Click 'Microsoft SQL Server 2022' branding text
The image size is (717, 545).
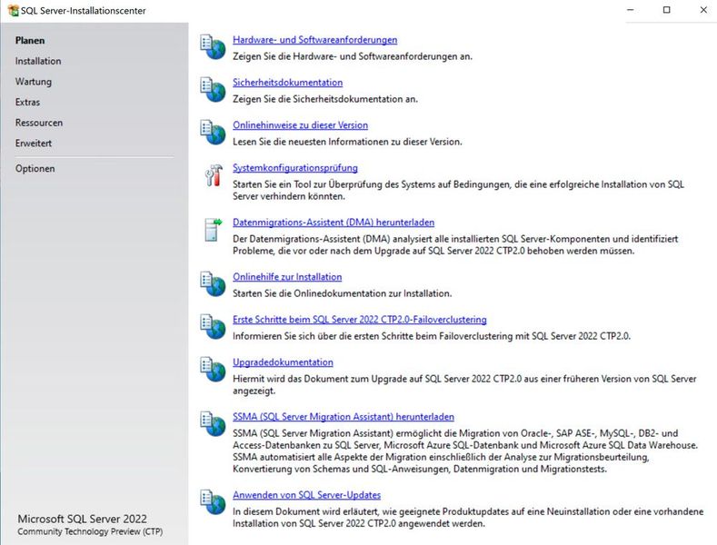tap(83, 519)
